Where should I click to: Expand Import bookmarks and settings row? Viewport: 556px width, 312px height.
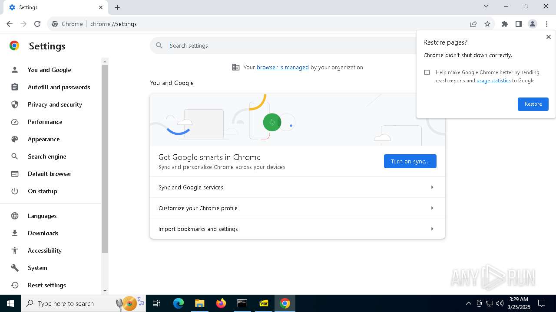coord(298,229)
